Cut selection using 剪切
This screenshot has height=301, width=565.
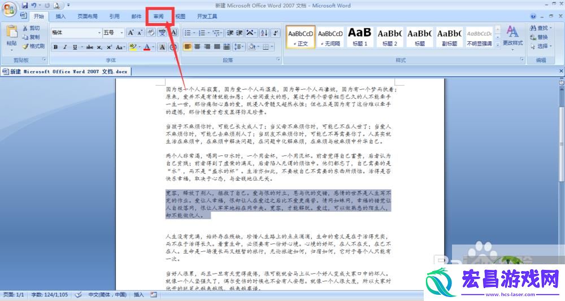click(31, 28)
